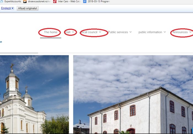The width and height of the screenshot is (193, 134).
Task: Click the autonet W favicon
Action: pyautogui.click(x=25, y=1)
